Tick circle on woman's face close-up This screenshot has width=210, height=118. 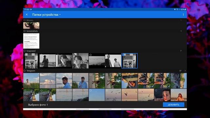point(156,90)
